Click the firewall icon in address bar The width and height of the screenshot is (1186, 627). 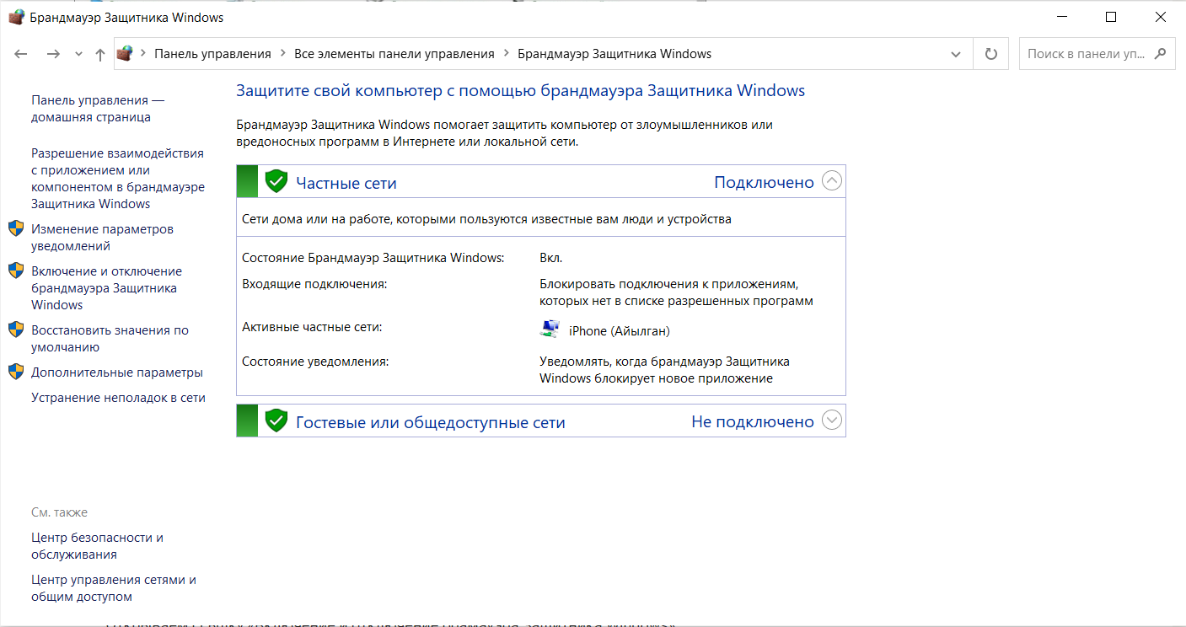[126, 53]
